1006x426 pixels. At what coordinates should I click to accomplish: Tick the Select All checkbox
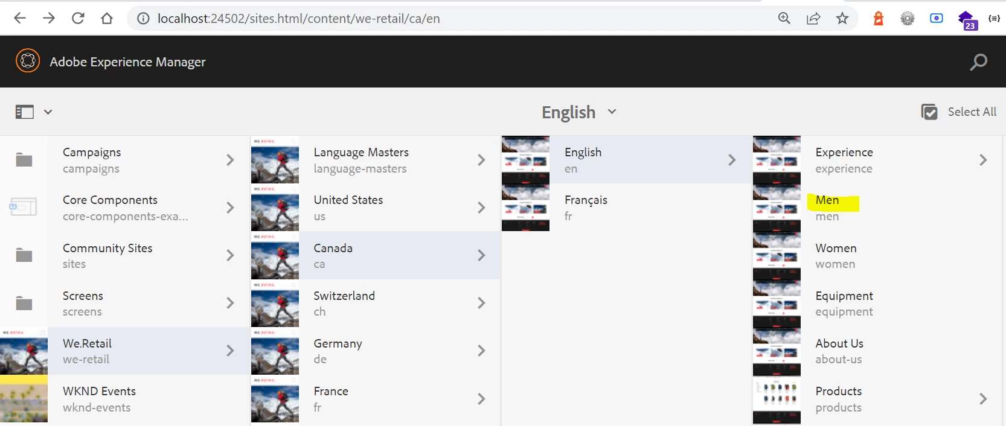click(x=929, y=112)
